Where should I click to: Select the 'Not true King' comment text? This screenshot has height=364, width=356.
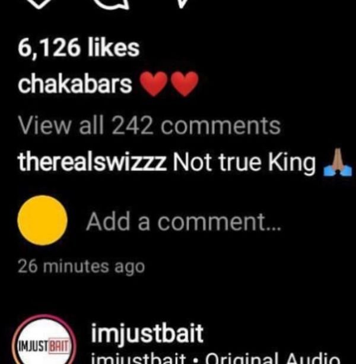(x=244, y=162)
